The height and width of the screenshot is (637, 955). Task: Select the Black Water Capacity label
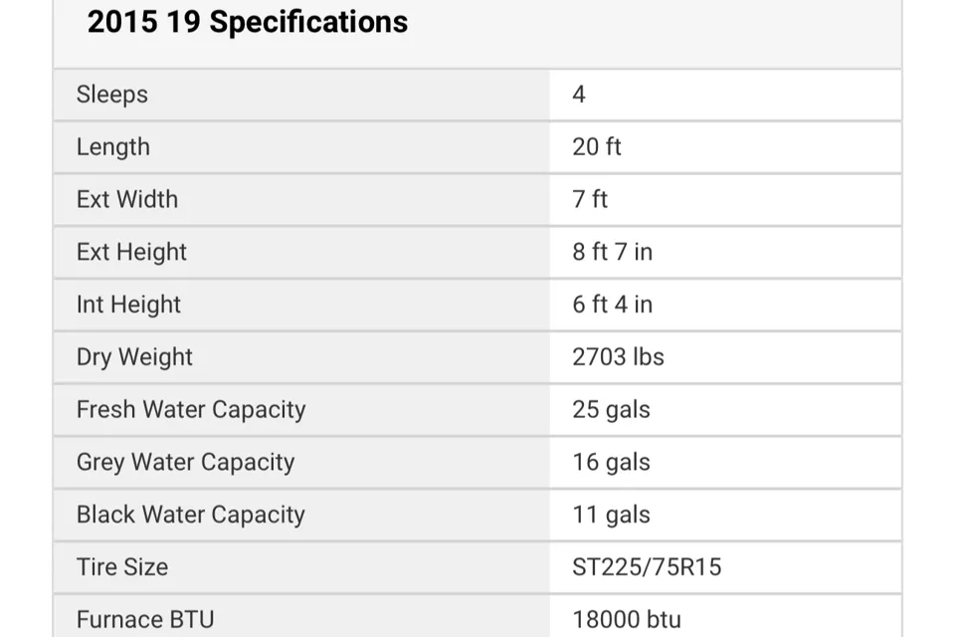[x=191, y=514]
